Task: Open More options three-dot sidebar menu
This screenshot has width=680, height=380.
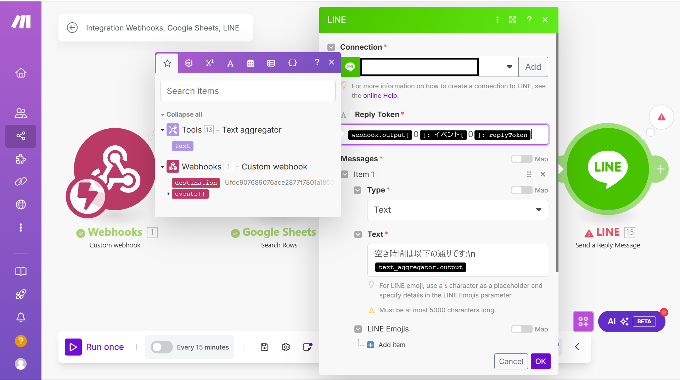Action: point(21,227)
